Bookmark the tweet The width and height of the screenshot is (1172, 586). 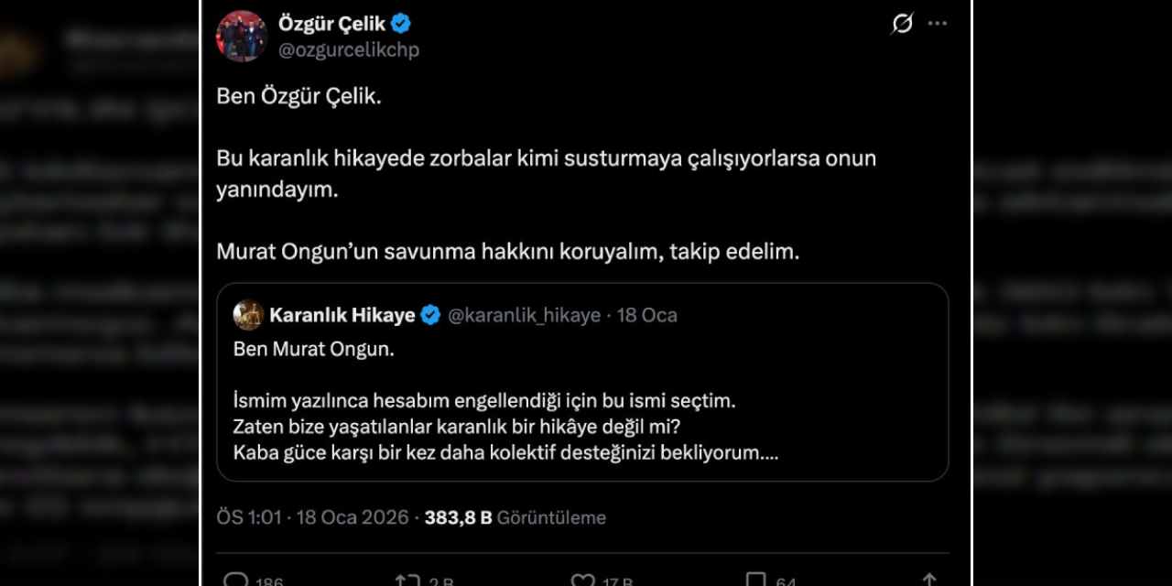pos(757,579)
